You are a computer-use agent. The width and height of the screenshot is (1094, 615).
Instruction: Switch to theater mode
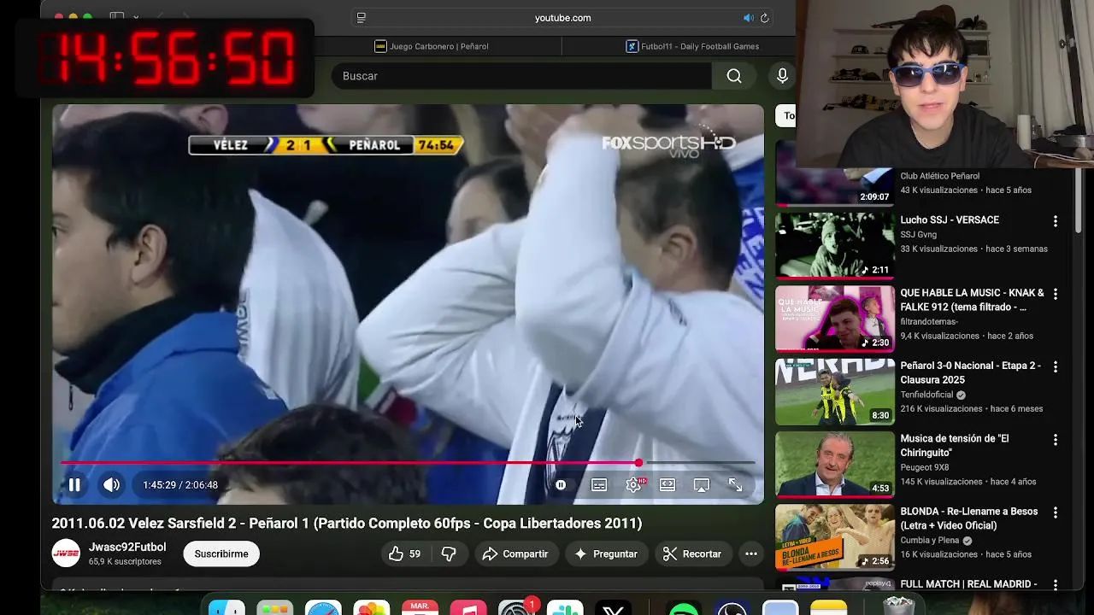[668, 484]
